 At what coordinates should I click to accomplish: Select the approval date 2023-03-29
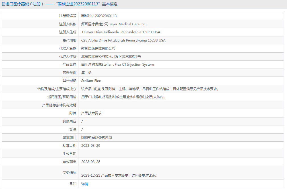(91, 146)
